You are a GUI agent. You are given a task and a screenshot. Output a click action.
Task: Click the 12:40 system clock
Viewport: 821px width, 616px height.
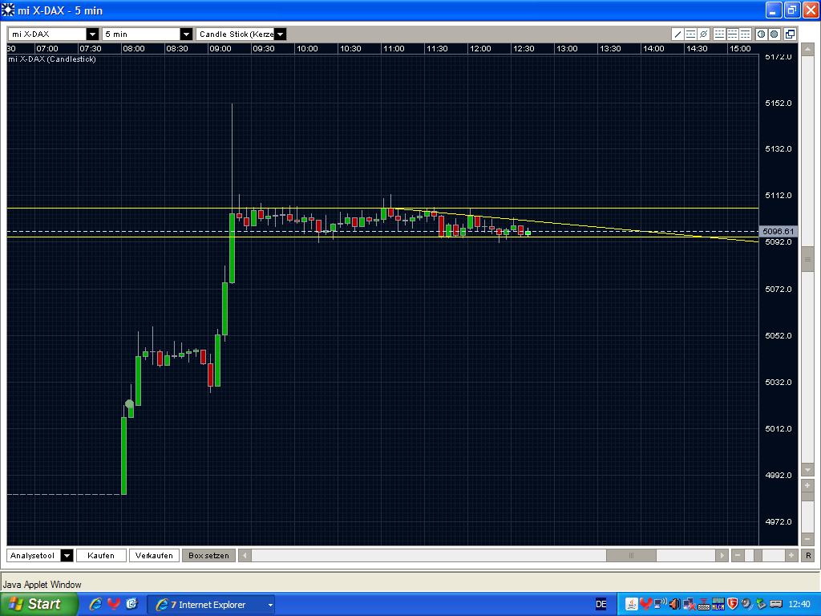pos(799,604)
